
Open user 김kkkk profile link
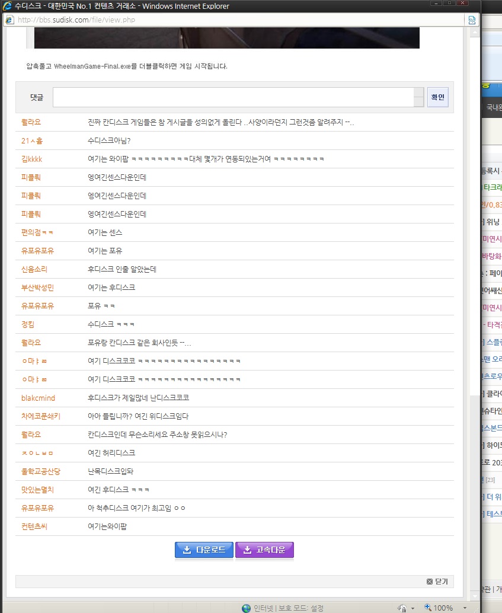tap(31, 159)
